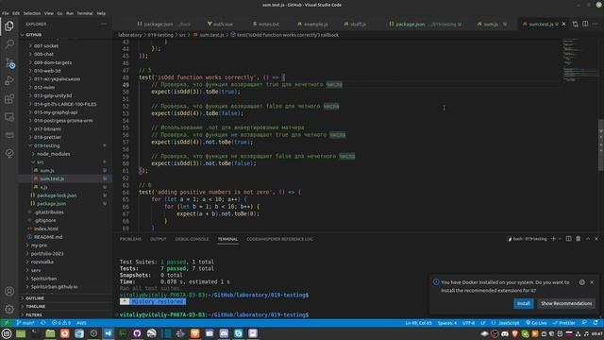Viewport: 604px width, 340px height.
Task: Open editor more actions ellipsis
Action: coord(596,24)
